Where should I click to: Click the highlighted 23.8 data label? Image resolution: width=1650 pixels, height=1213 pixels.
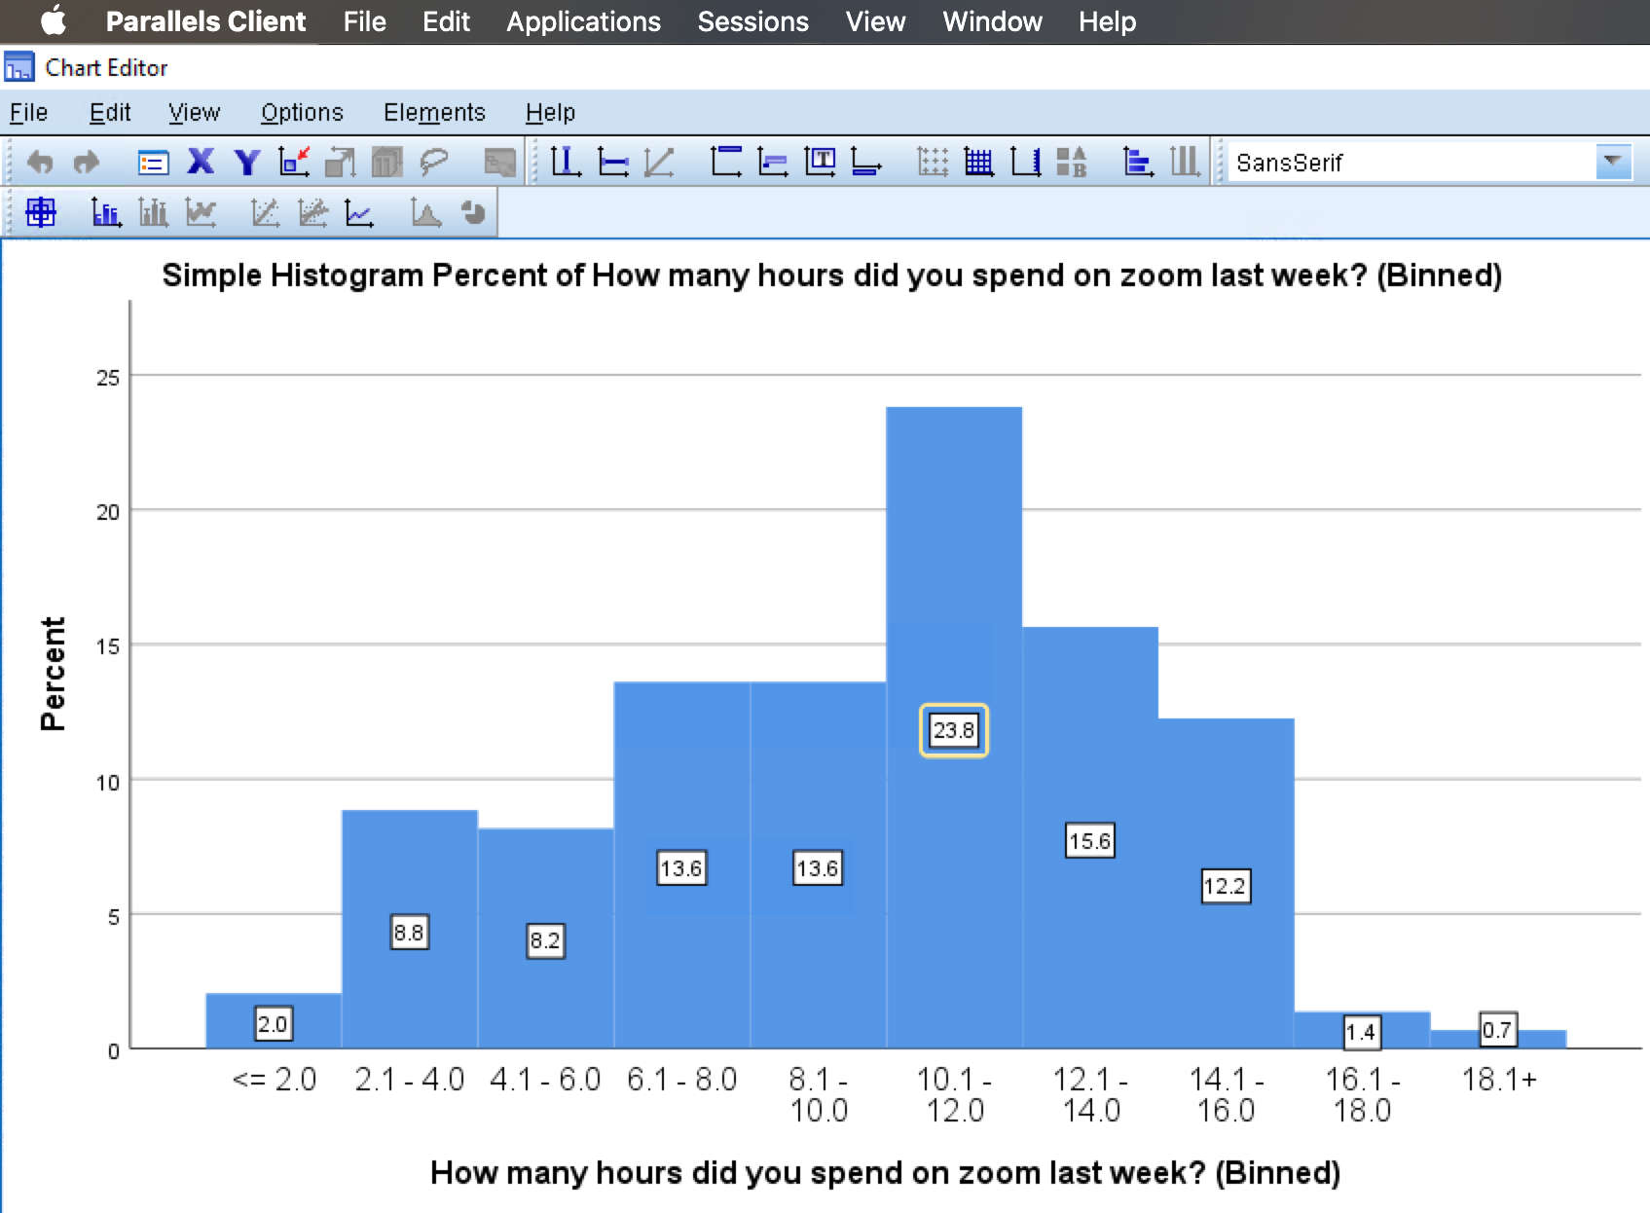click(954, 730)
